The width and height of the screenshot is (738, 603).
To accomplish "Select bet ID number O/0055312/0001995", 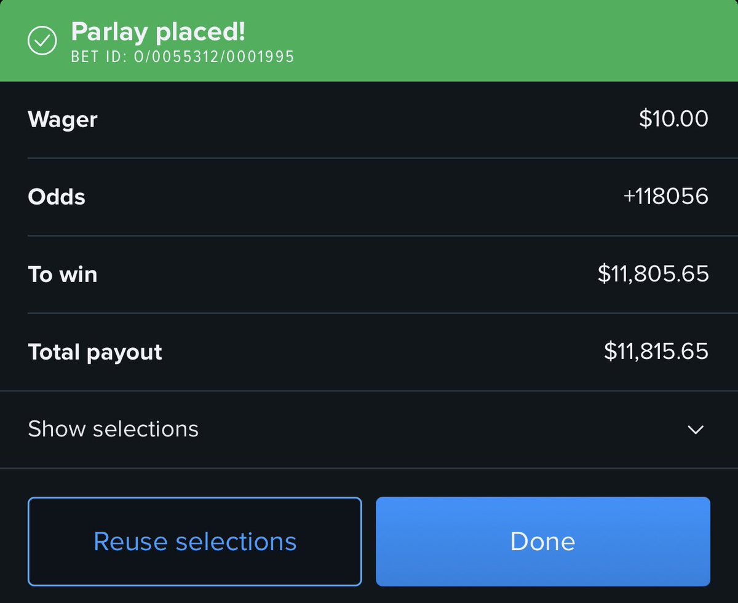I will point(214,57).
